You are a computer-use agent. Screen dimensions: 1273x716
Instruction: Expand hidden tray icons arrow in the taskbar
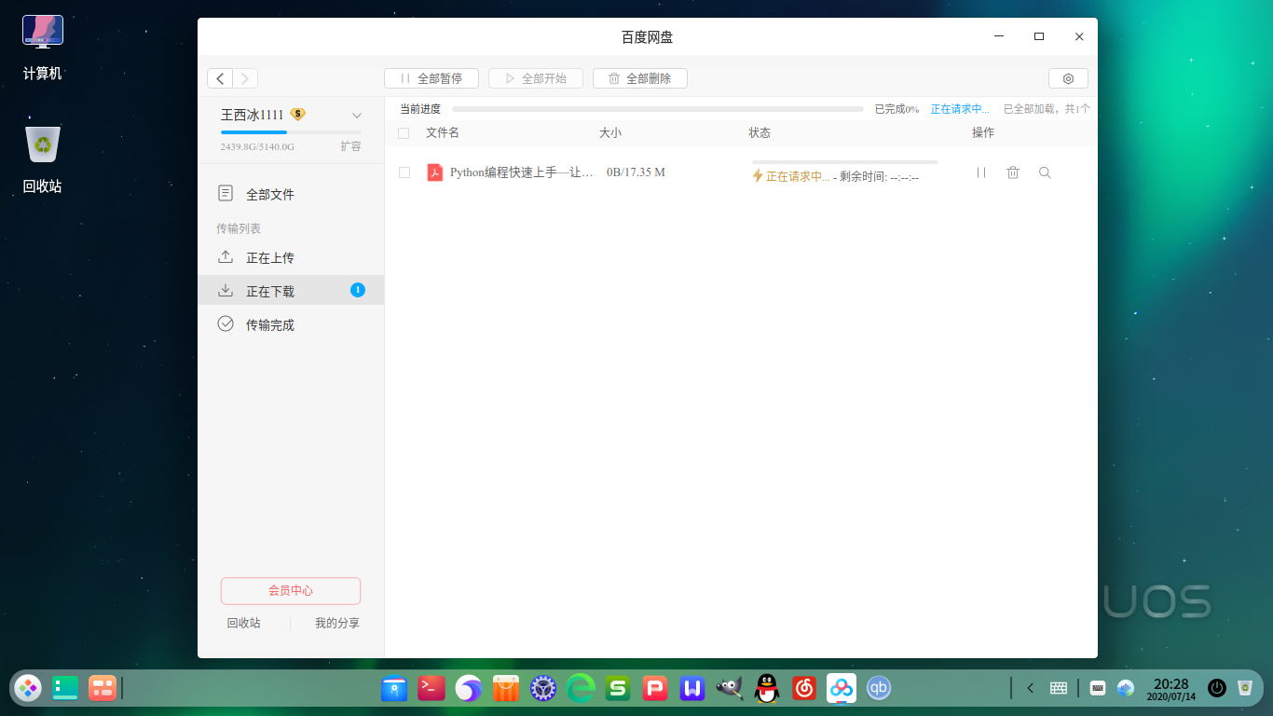[x=1030, y=688]
